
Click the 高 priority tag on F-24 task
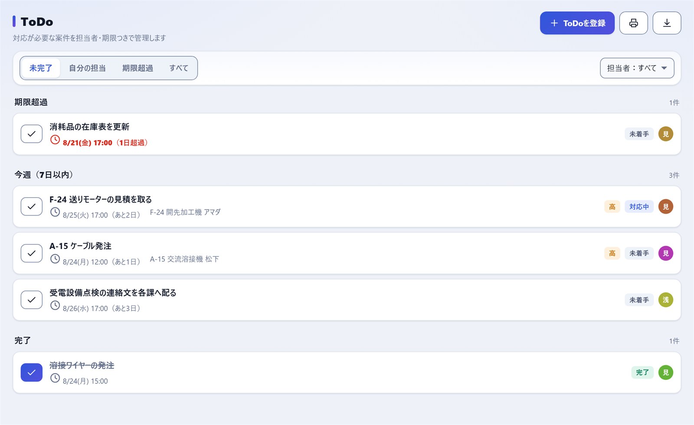tap(612, 207)
